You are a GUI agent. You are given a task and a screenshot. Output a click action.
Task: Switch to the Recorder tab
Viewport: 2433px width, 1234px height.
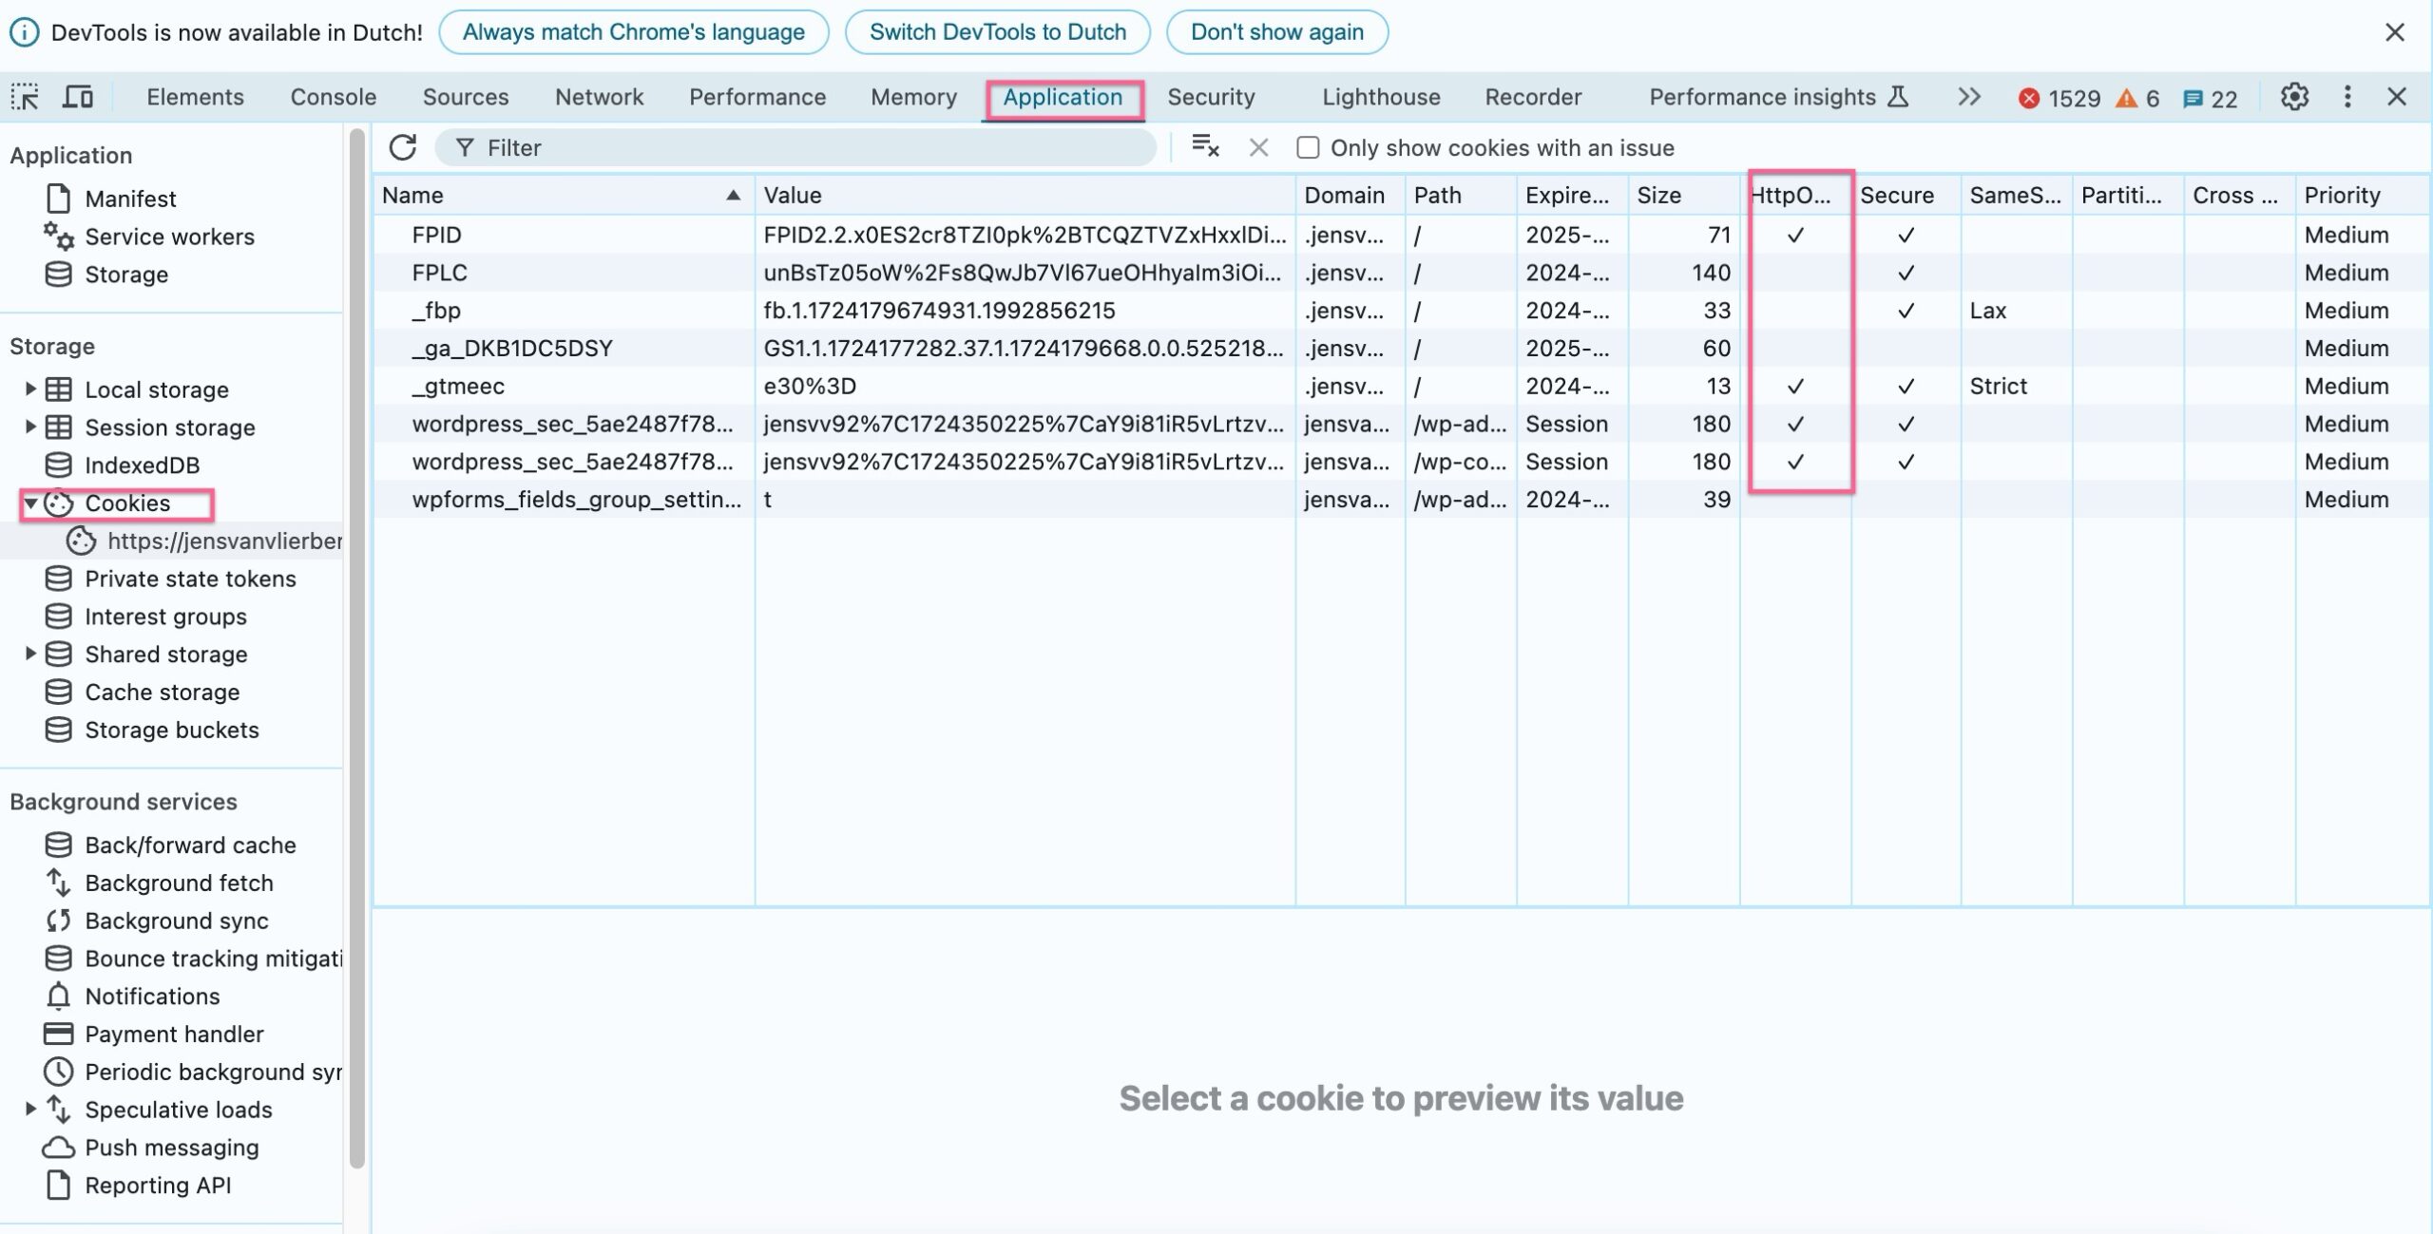pos(1533,97)
